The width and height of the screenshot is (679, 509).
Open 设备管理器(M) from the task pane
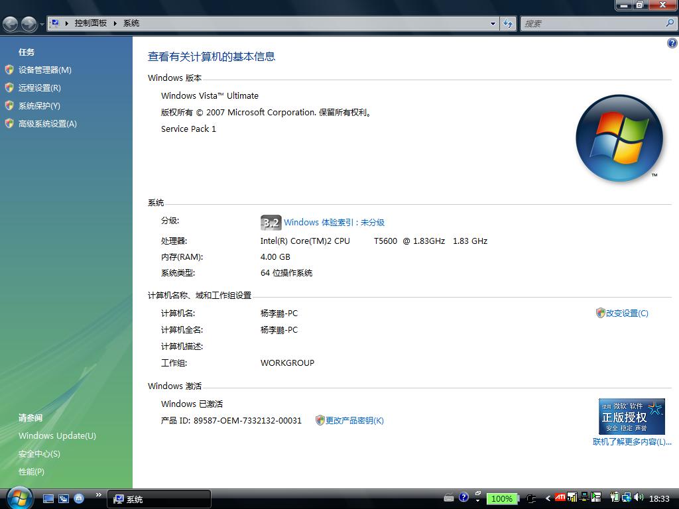[x=44, y=70]
